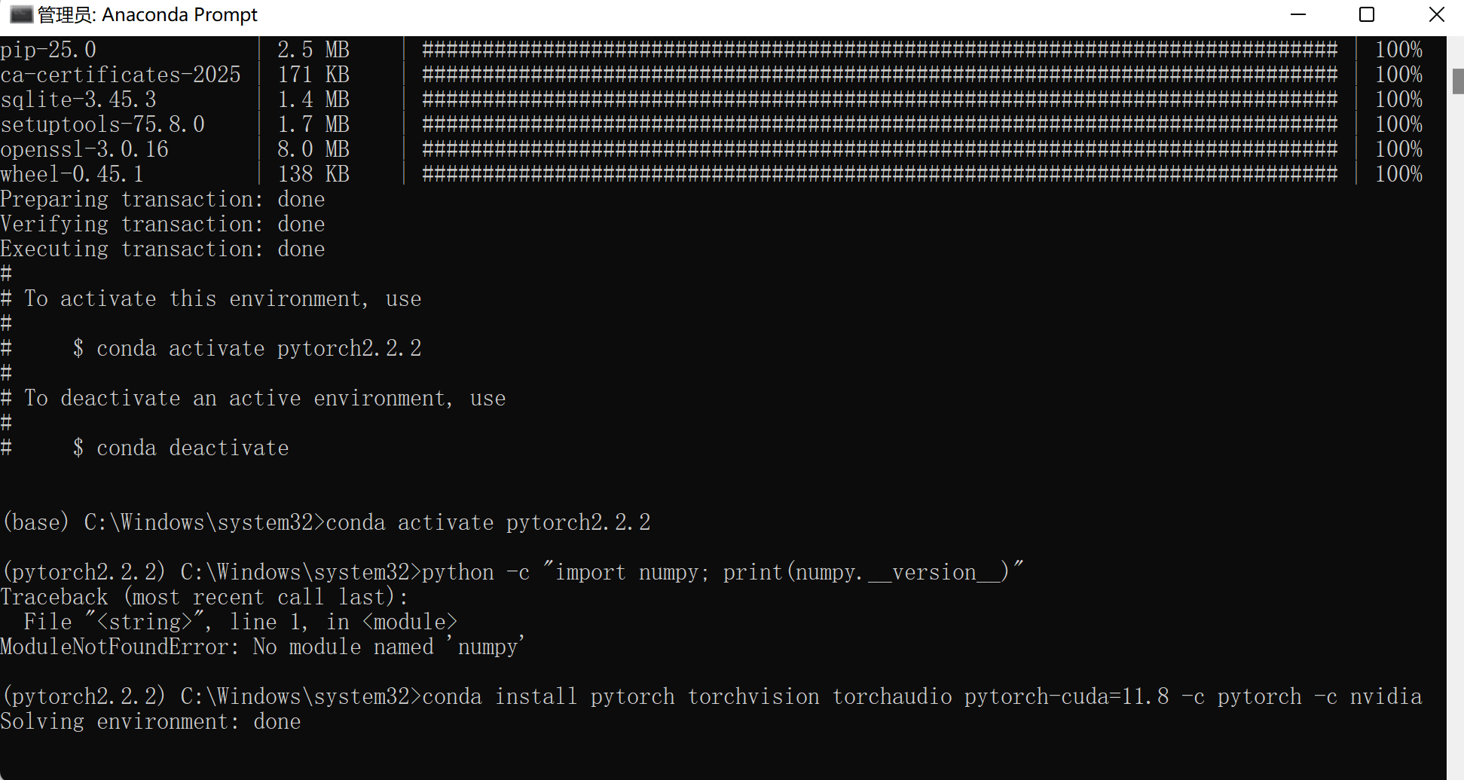The width and height of the screenshot is (1464, 780).
Task: Click the scrollbar track below the thumb
Action: click(1457, 437)
